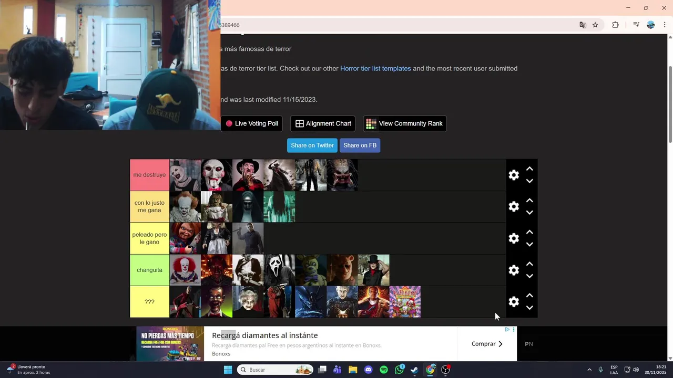Viewport: 673px width, 378px height.
Task: Open WhatsApp from taskbar
Action: pyautogui.click(x=400, y=370)
